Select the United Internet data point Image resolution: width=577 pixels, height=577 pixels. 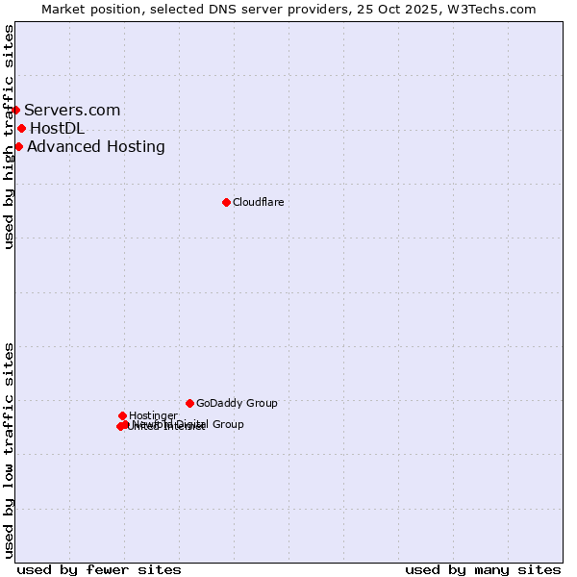pos(120,426)
